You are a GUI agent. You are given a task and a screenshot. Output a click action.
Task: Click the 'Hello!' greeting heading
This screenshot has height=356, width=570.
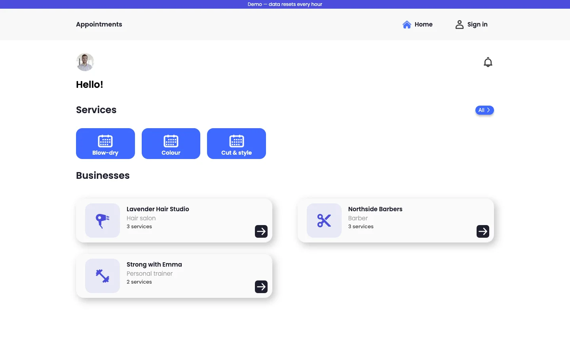89,85
